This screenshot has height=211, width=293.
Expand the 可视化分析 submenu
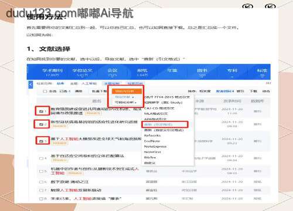(x=125, y=103)
